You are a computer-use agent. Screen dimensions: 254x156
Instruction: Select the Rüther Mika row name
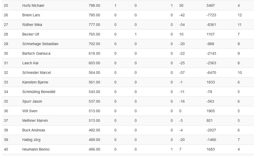click(32, 25)
